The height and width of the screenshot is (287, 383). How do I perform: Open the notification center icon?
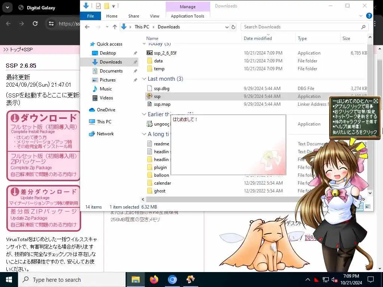coord(371,280)
